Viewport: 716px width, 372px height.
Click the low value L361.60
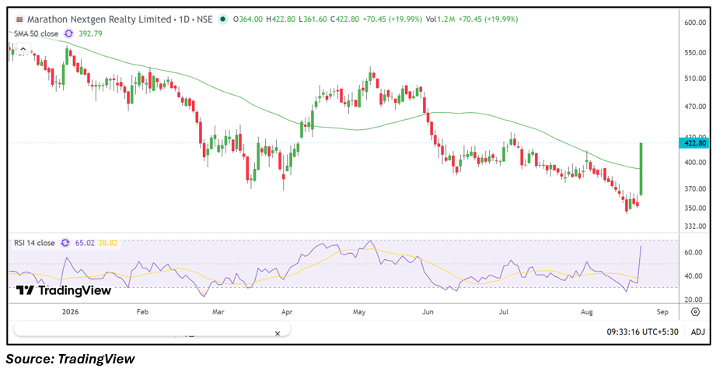point(313,19)
